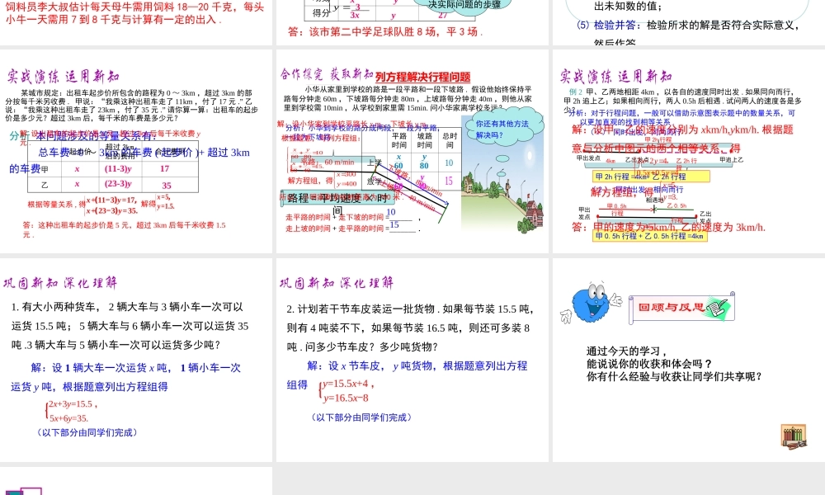The image size is (825, 495).
Task: Click the answer 答：这种出租车的起步价是5元
Action: pyautogui.click(x=124, y=229)
